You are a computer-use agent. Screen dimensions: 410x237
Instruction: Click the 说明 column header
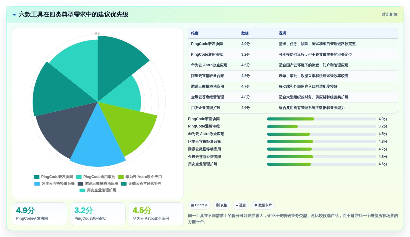click(283, 33)
